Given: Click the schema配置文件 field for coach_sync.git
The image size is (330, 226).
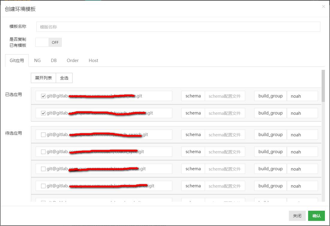Looking at the screenshot, I should pyautogui.click(x=225, y=152).
